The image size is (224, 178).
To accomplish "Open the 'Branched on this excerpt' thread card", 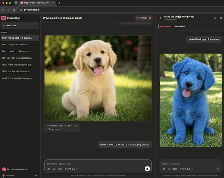I will pos(62,128).
